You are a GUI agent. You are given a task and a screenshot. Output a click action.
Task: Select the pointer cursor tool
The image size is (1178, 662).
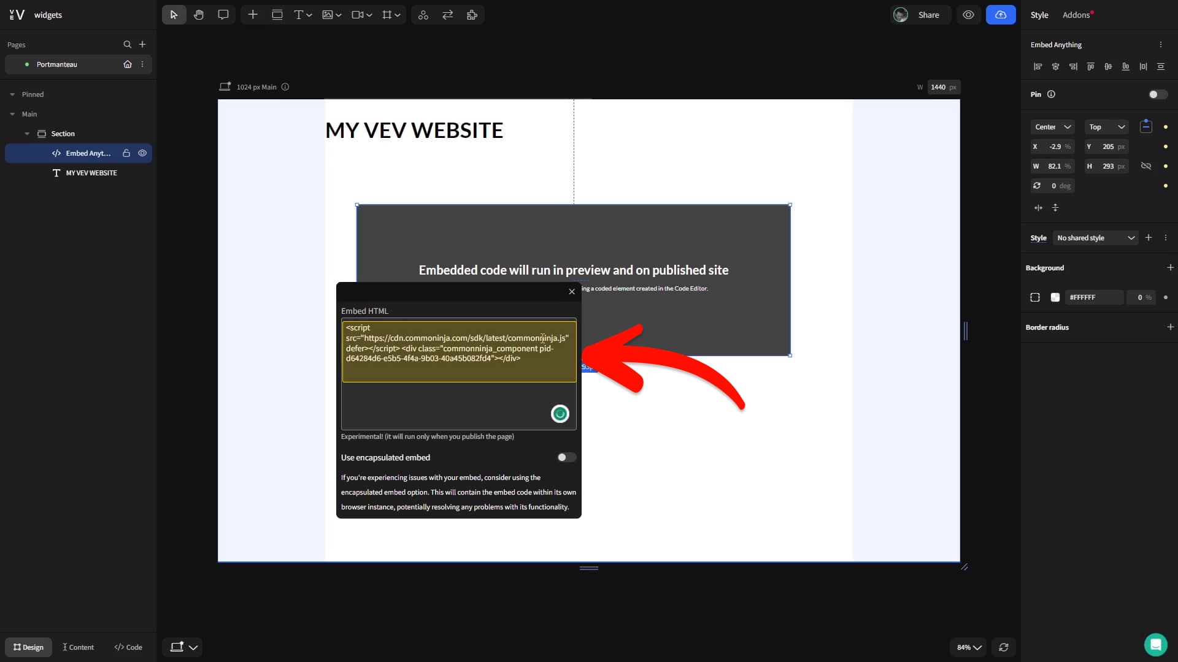(x=174, y=15)
